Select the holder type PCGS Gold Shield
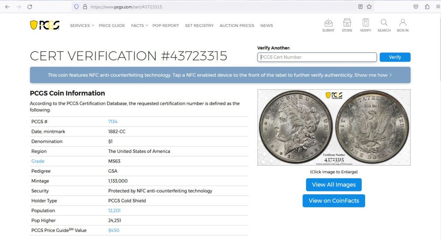 (x=127, y=201)
